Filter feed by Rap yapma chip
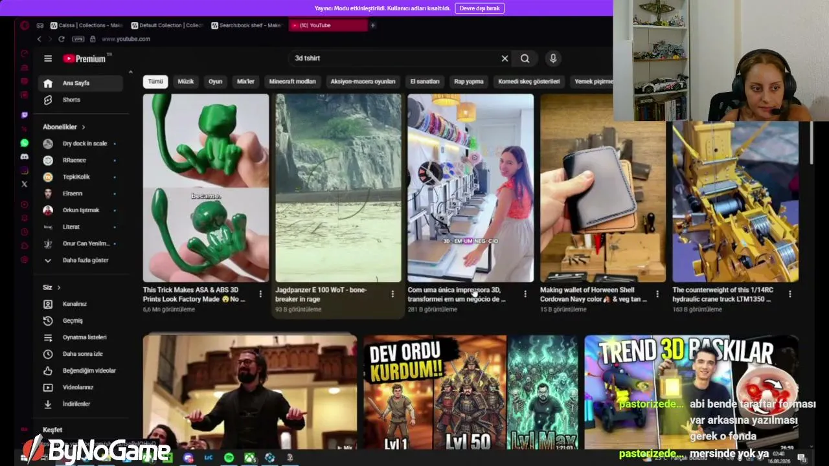The width and height of the screenshot is (829, 466). tap(469, 82)
